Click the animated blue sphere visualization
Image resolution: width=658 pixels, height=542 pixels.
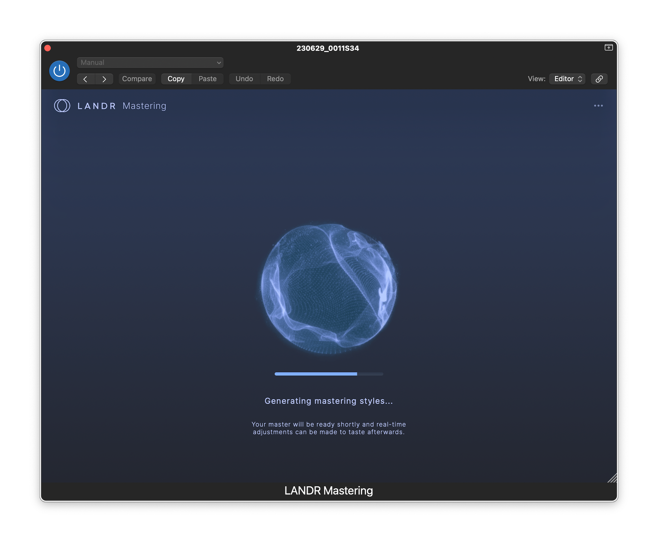point(329,289)
